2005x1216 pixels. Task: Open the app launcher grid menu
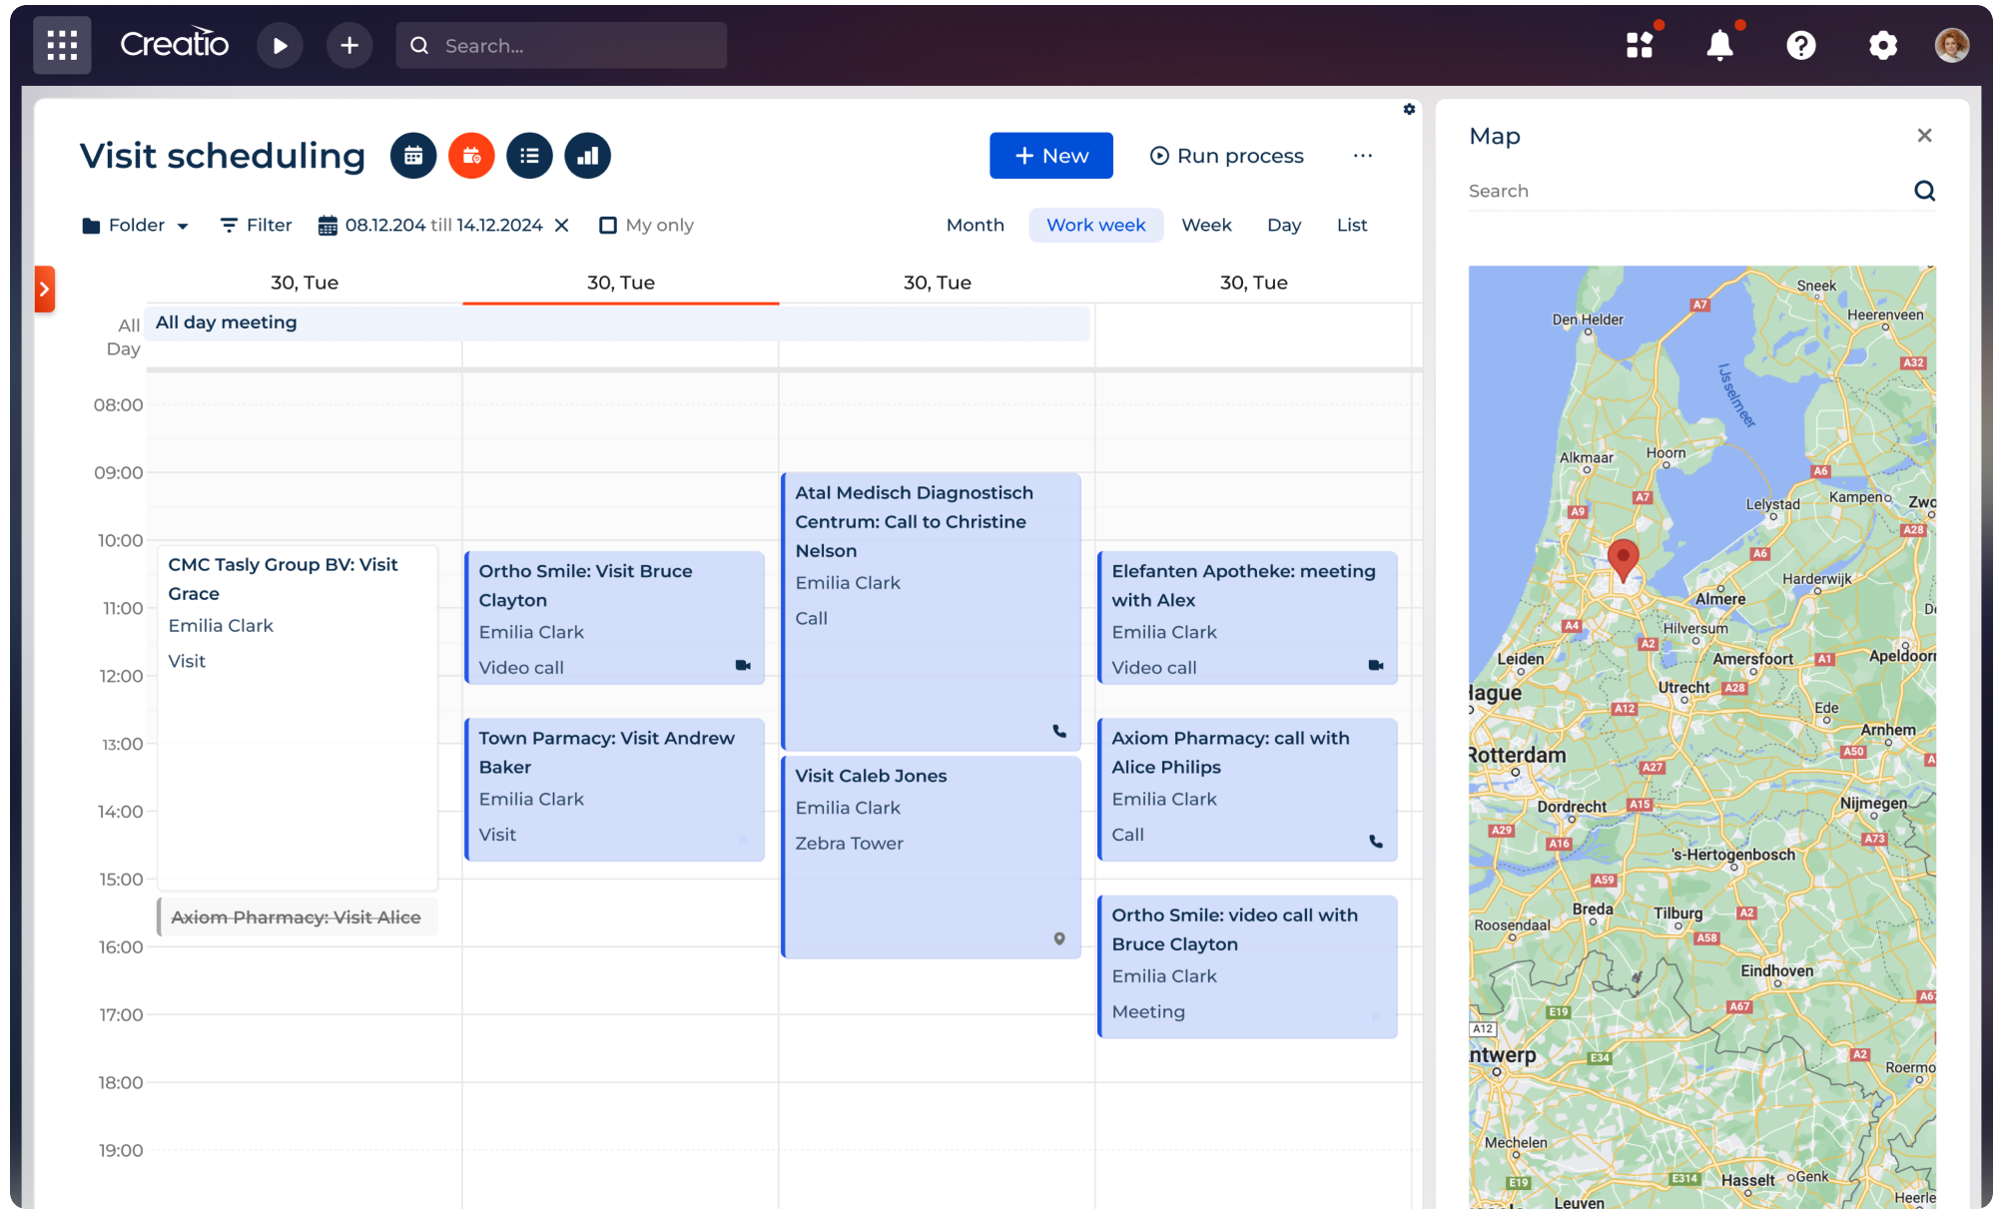pos(62,45)
